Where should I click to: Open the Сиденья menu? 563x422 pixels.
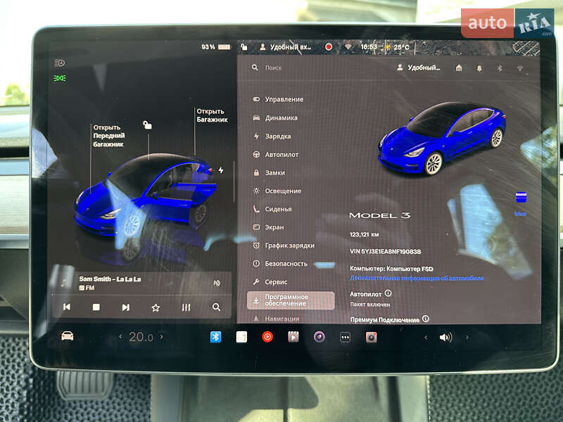[x=272, y=209]
